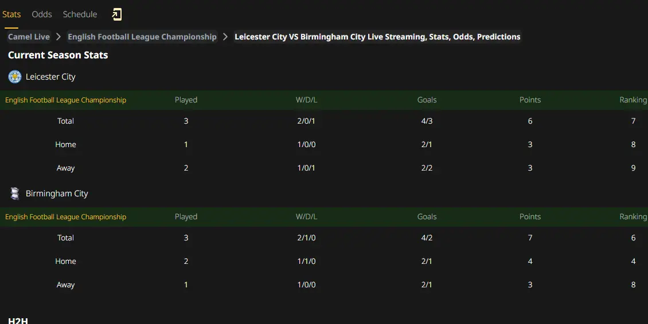
Task: Click the Birmingham City club crest
Action: [x=15, y=193]
